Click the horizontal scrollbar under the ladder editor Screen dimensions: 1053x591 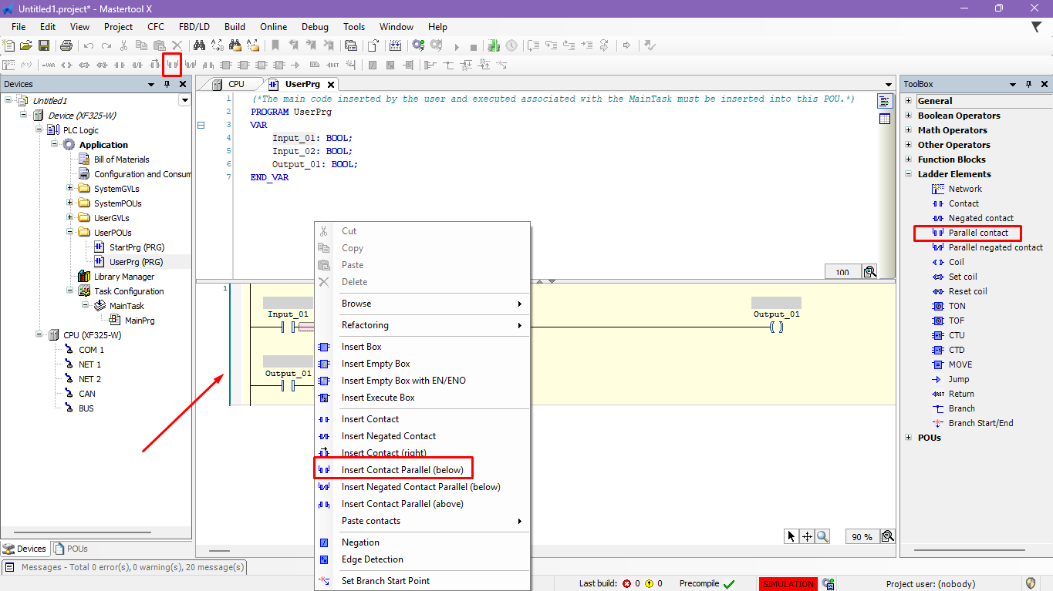click(x=220, y=551)
